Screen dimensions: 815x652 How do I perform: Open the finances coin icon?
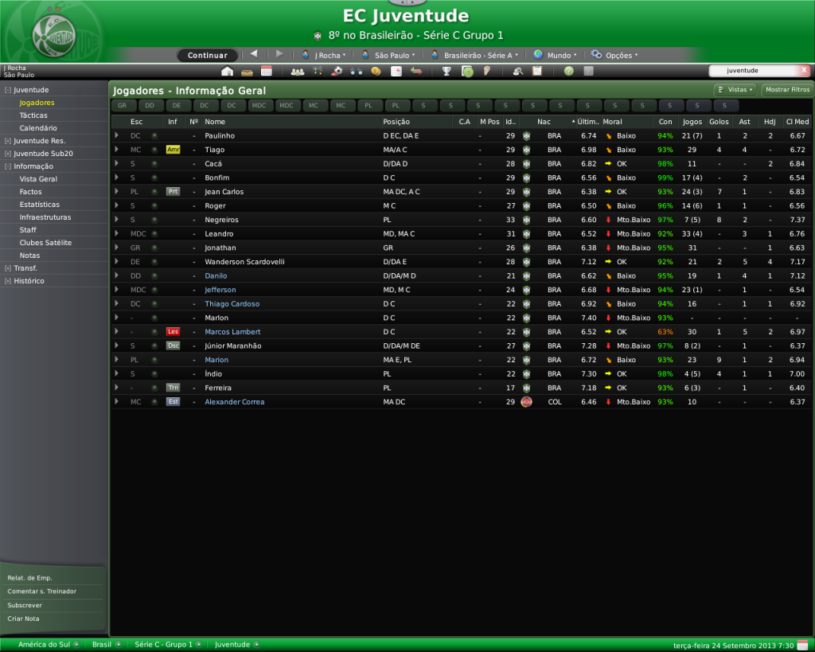(x=376, y=71)
